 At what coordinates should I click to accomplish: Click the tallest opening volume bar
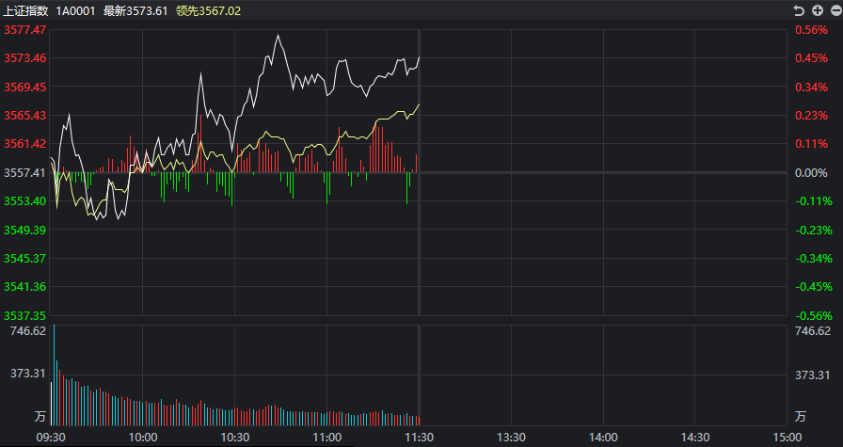54,375
